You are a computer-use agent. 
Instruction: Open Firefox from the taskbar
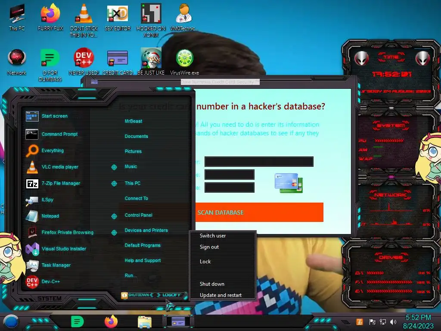(111, 322)
